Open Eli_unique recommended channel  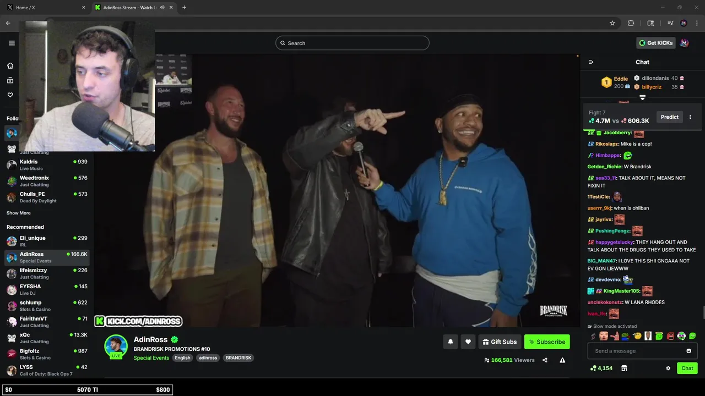47,241
